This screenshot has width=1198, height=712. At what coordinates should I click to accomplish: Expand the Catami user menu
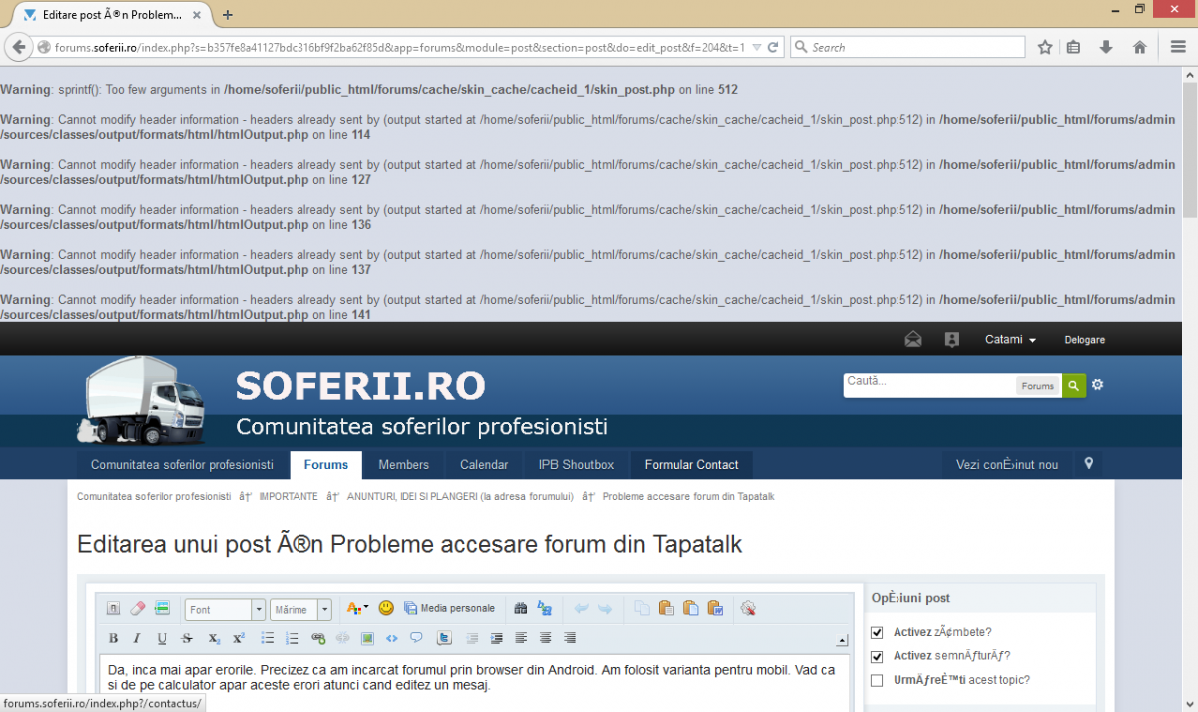point(1010,339)
